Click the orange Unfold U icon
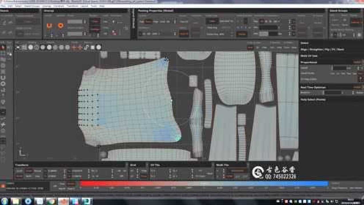Image resolution: width=364 pixels, height=205 pixels. (x=49, y=26)
